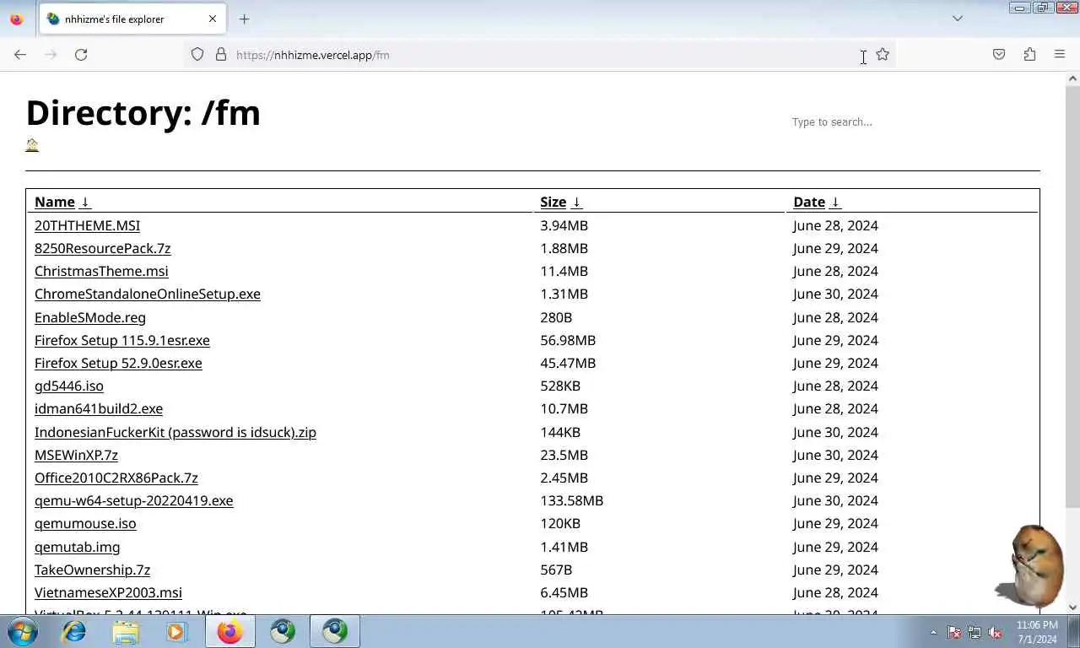Click the Firefox View icon in tab bar

tap(16, 19)
